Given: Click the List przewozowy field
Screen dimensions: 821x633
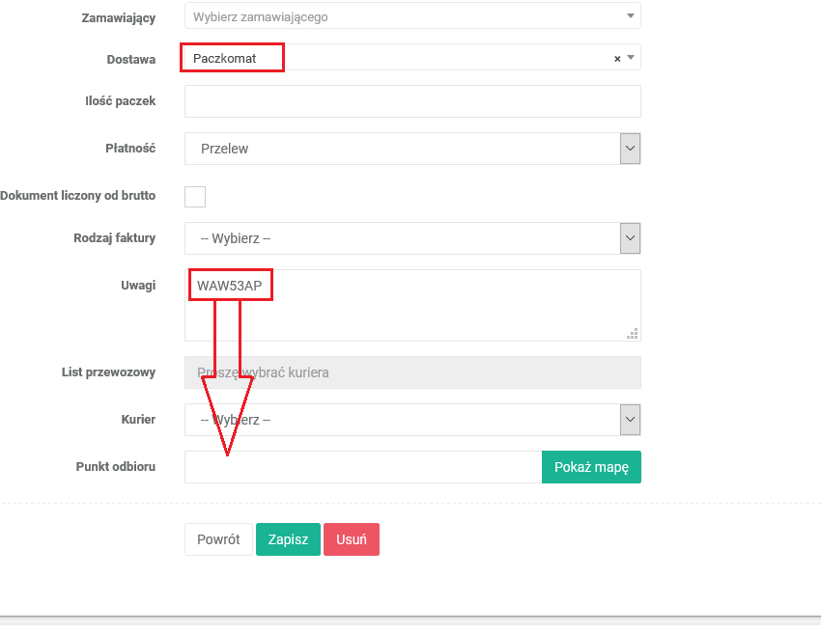Looking at the screenshot, I should click(412, 372).
